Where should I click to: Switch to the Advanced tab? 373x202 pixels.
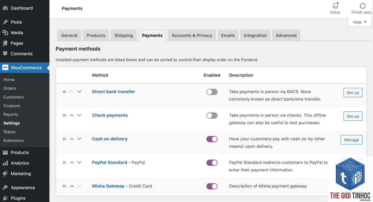(x=286, y=35)
